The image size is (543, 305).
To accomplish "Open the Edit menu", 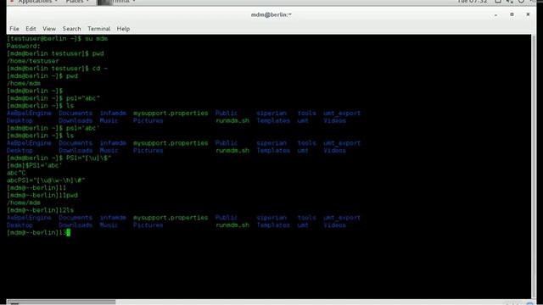I will click(31, 29).
